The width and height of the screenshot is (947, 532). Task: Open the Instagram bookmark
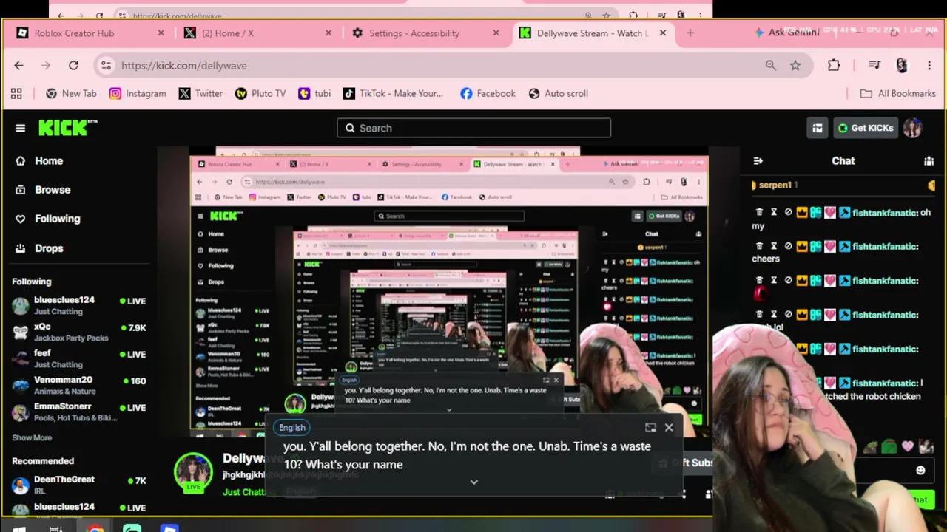pos(138,94)
